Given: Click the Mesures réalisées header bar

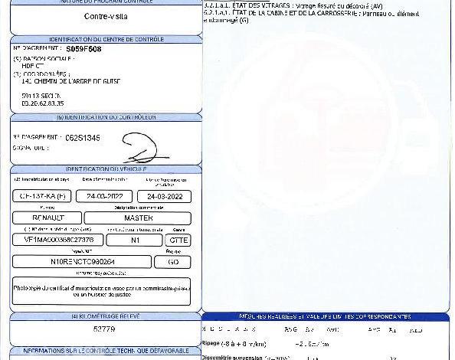Looking at the screenshot, I should [x=326, y=317].
